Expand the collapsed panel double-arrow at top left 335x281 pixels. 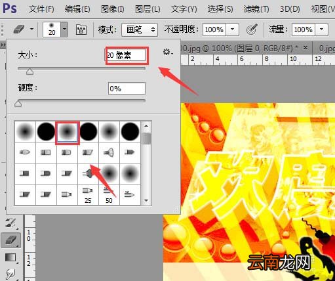3,45
